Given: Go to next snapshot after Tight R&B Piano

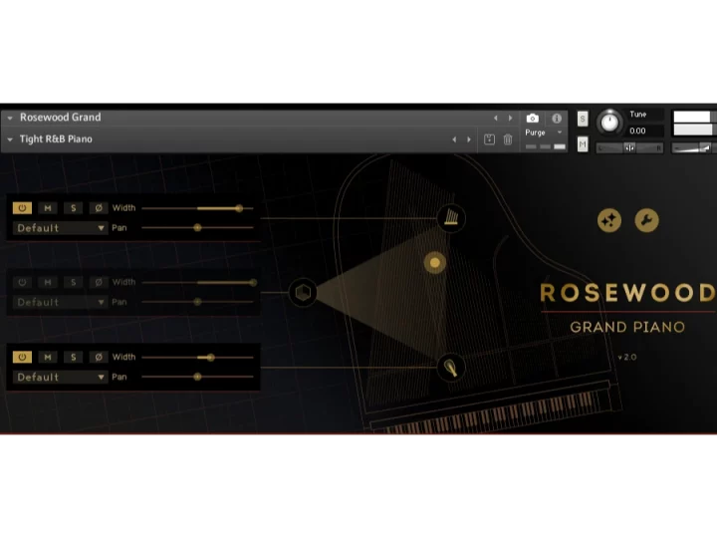Looking at the screenshot, I should (x=469, y=139).
